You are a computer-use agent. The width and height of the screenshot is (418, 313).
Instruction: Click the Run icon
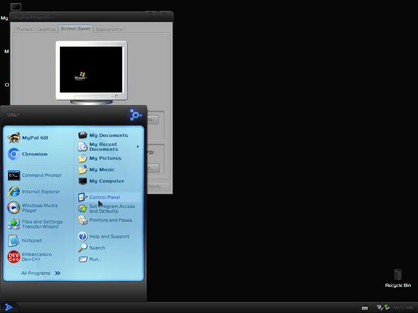point(82,259)
